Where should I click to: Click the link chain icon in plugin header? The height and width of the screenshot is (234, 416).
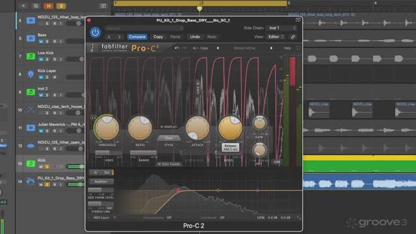click(293, 37)
